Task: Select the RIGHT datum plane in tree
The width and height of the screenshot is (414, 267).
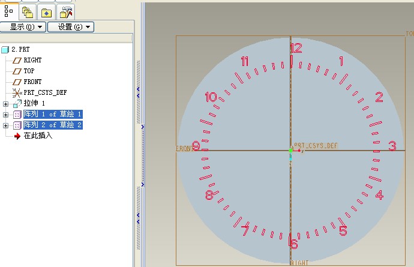Action: pyautogui.click(x=32, y=60)
